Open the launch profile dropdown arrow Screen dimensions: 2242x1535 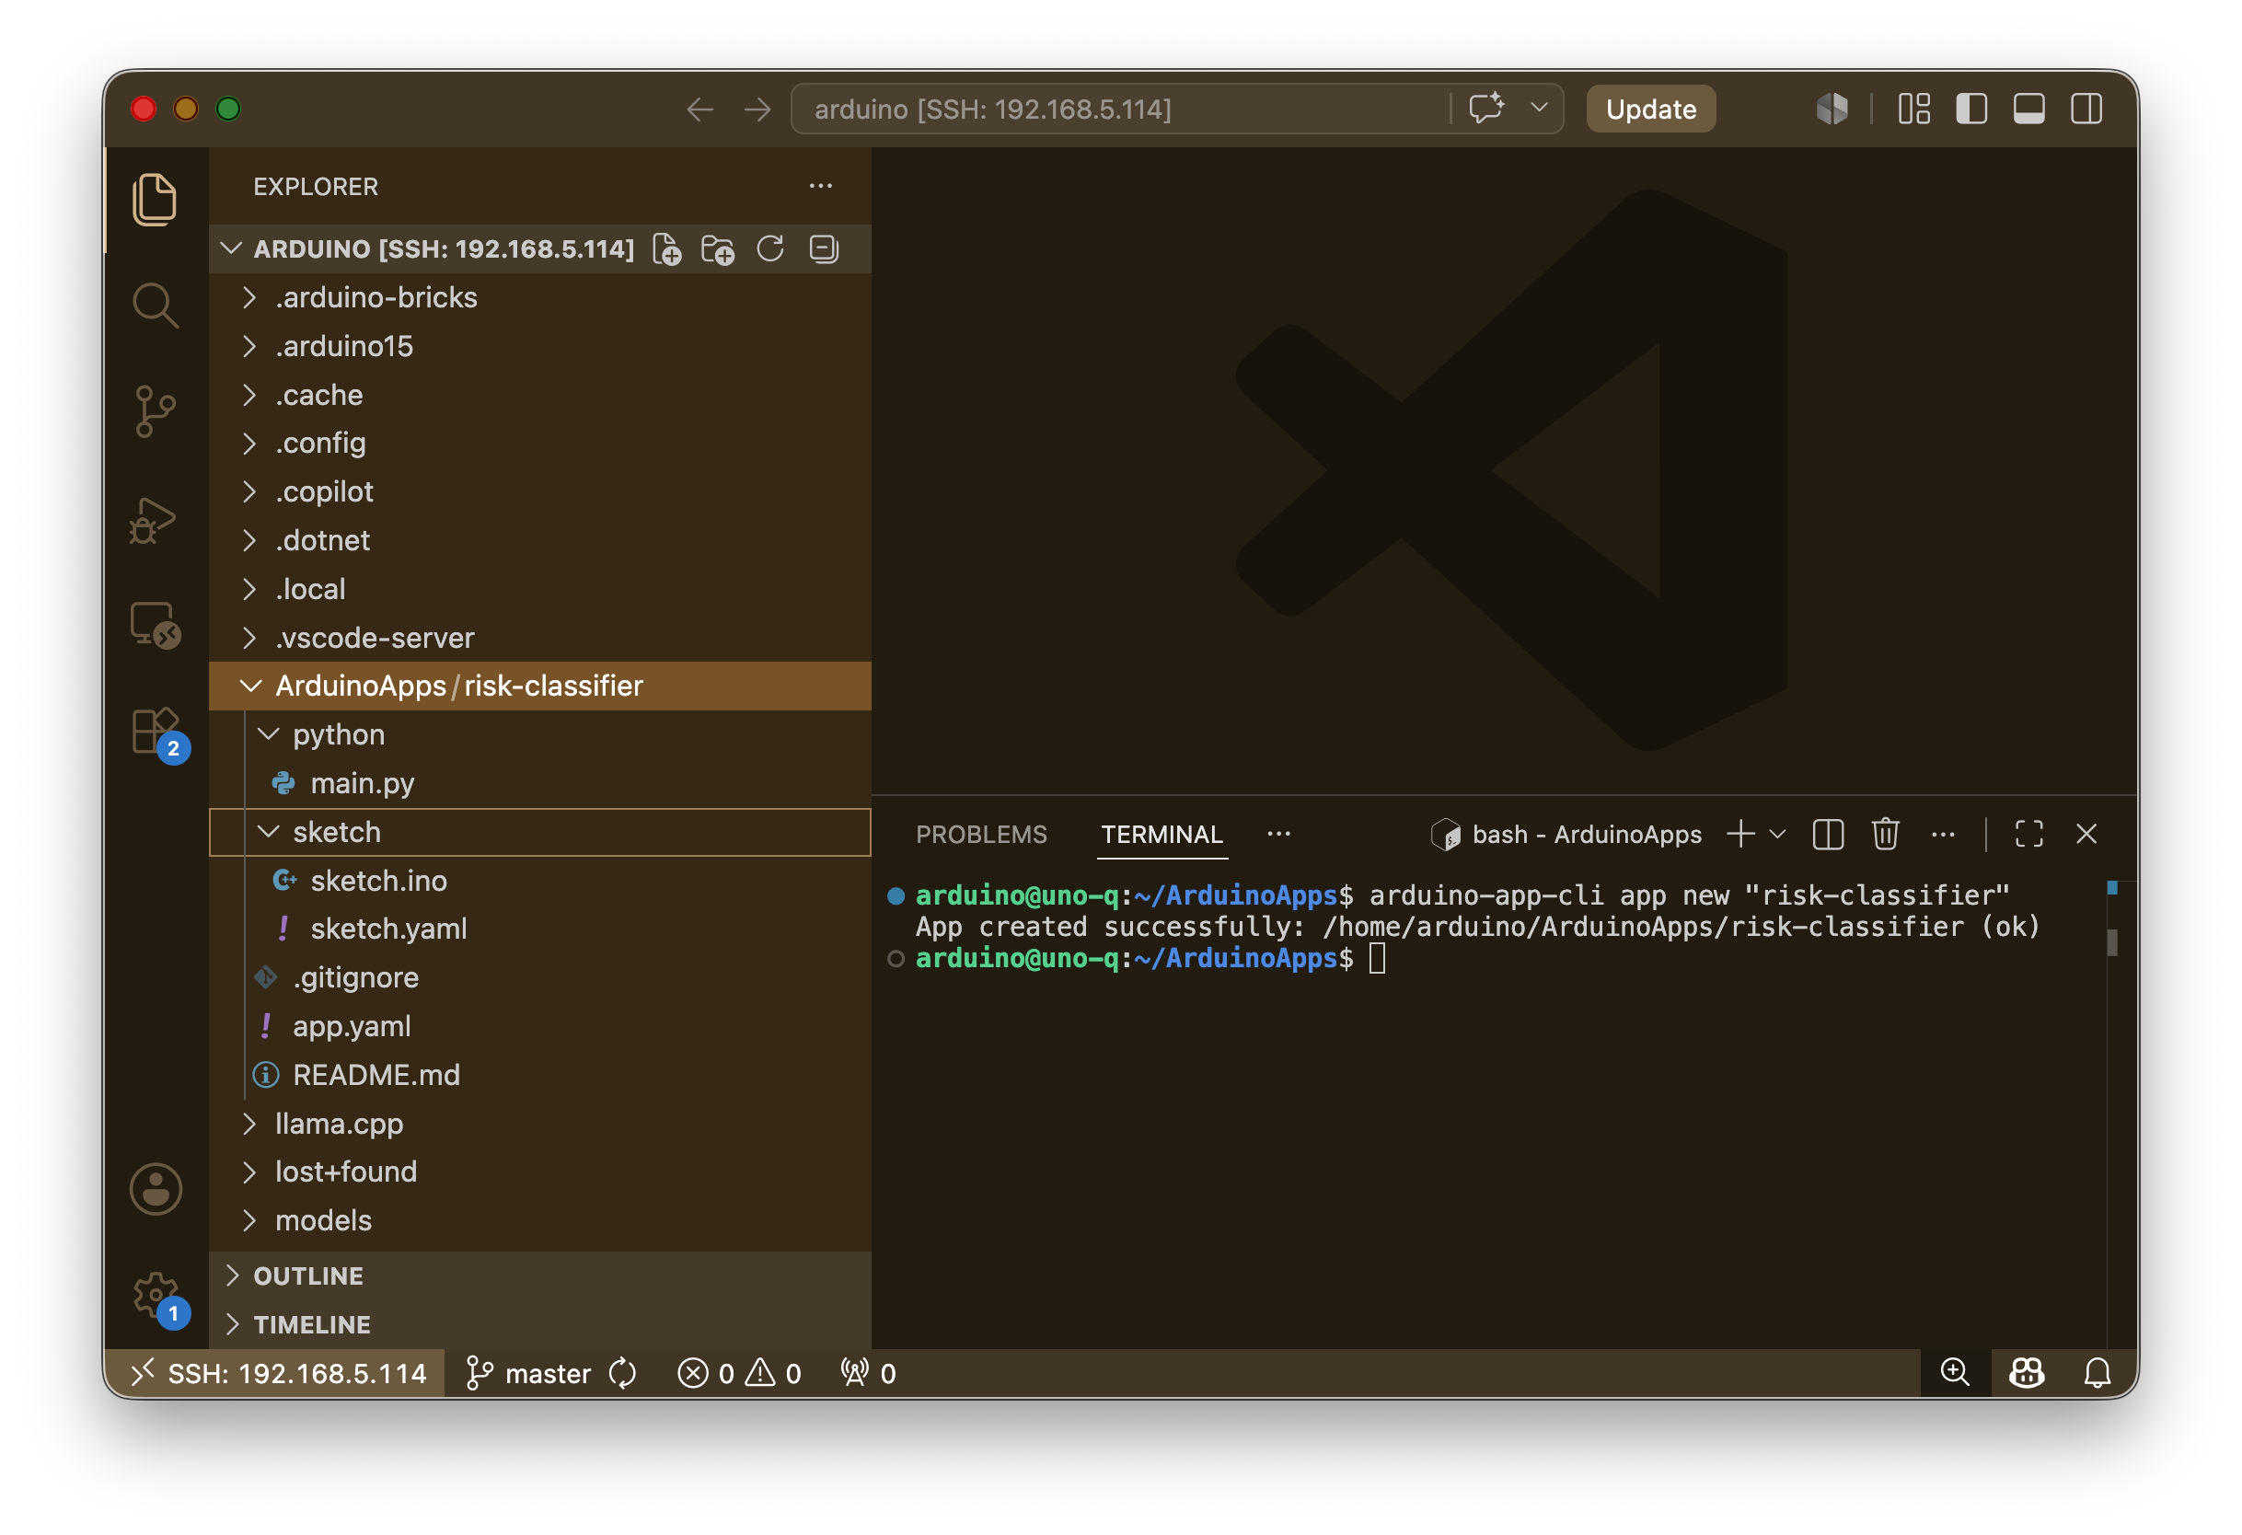coord(1778,835)
